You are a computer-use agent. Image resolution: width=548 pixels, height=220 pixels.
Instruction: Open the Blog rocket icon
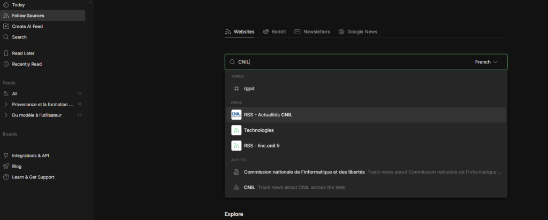tap(6, 166)
